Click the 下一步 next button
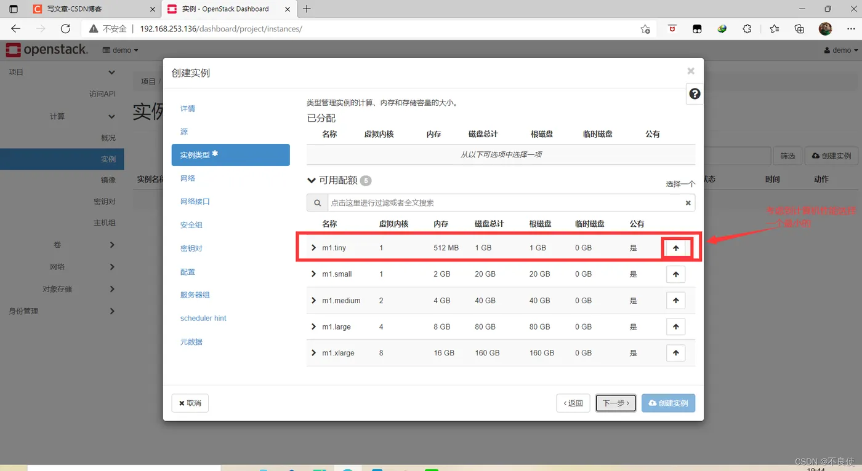Viewport: 862px width, 471px height. pos(616,403)
